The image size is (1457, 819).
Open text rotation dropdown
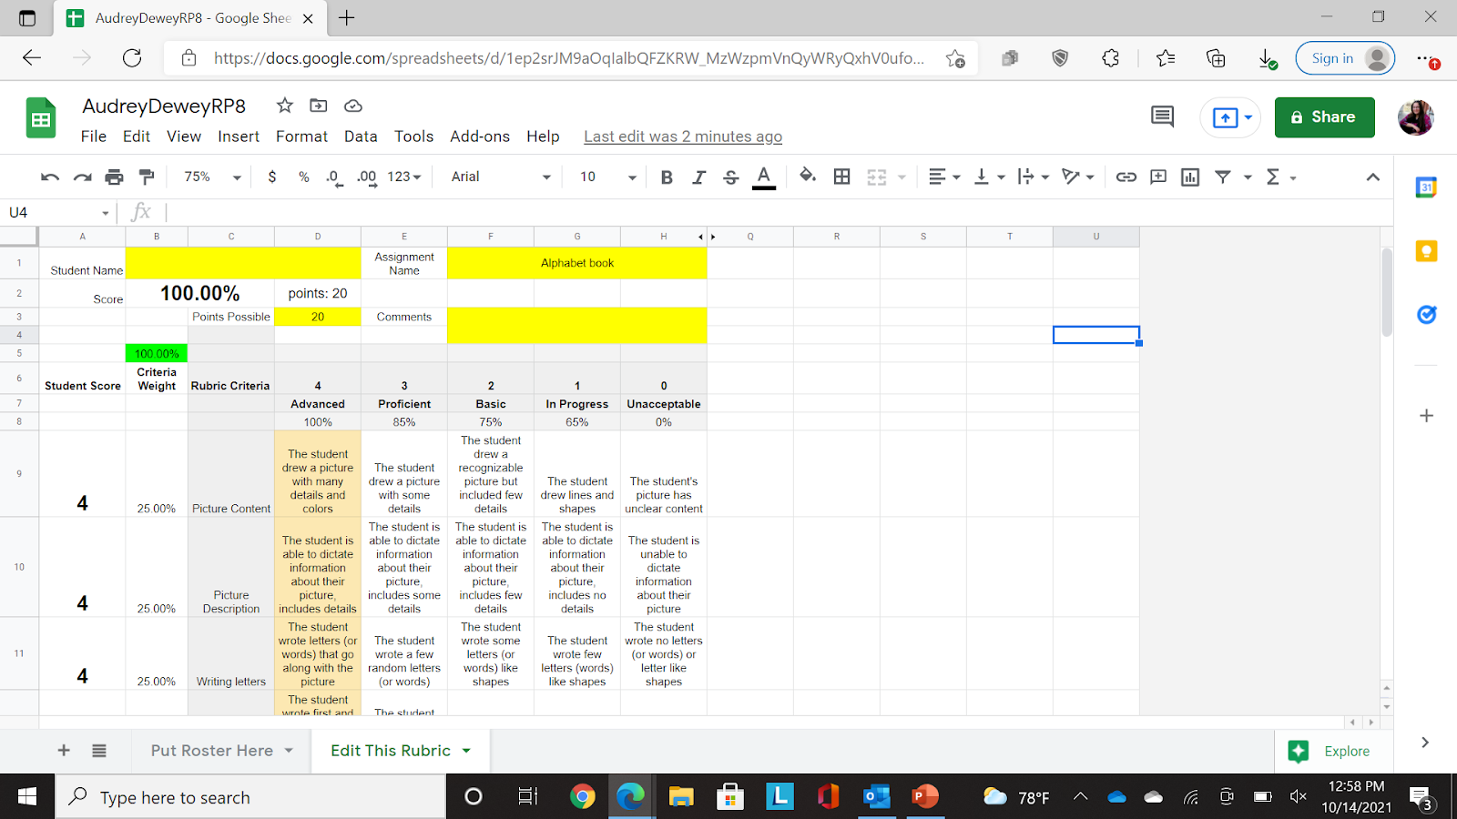[x=1077, y=177]
